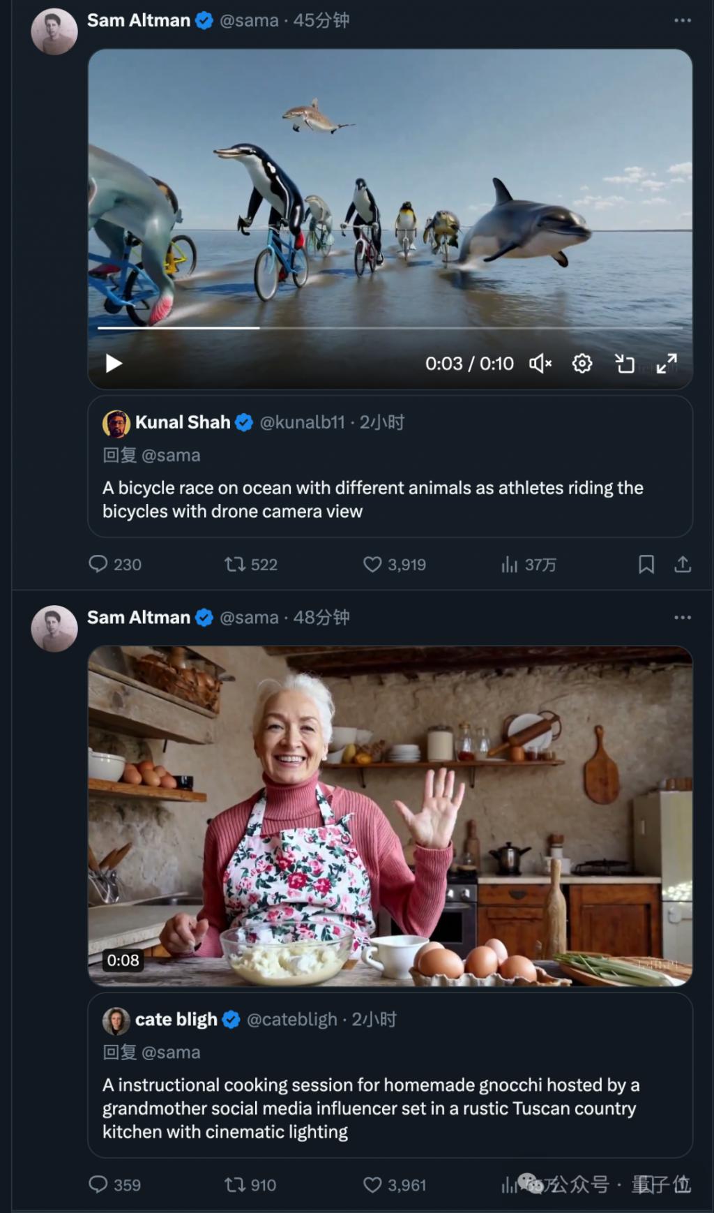Image resolution: width=714 pixels, height=1213 pixels.
Task: Open video settings gear
Action: (582, 364)
